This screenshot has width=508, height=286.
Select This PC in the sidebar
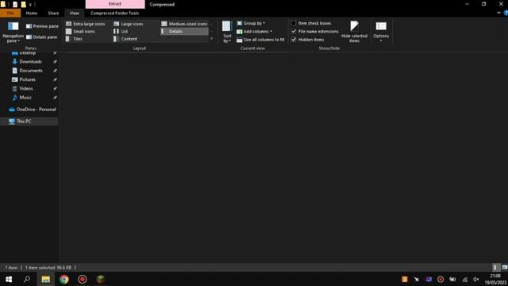tap(29, 122)
